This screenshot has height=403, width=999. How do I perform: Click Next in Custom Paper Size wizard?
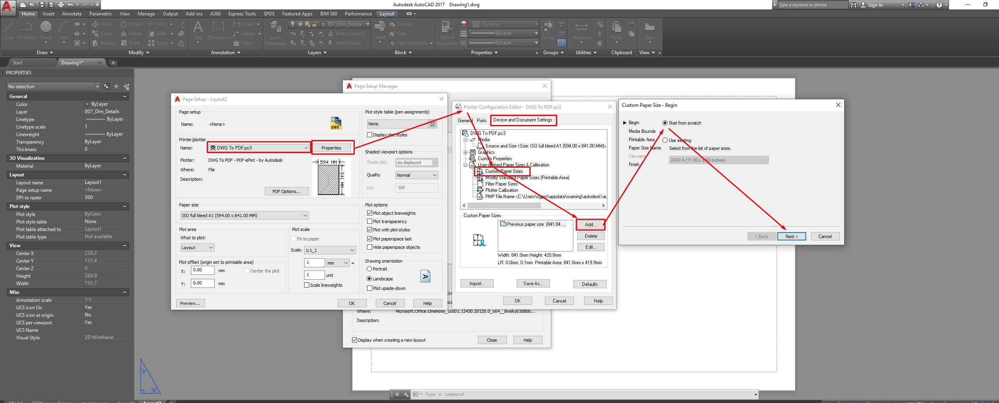792,237
